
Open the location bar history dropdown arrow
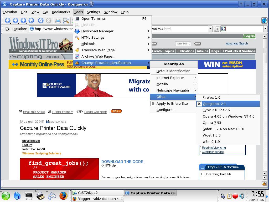(210, 29)
